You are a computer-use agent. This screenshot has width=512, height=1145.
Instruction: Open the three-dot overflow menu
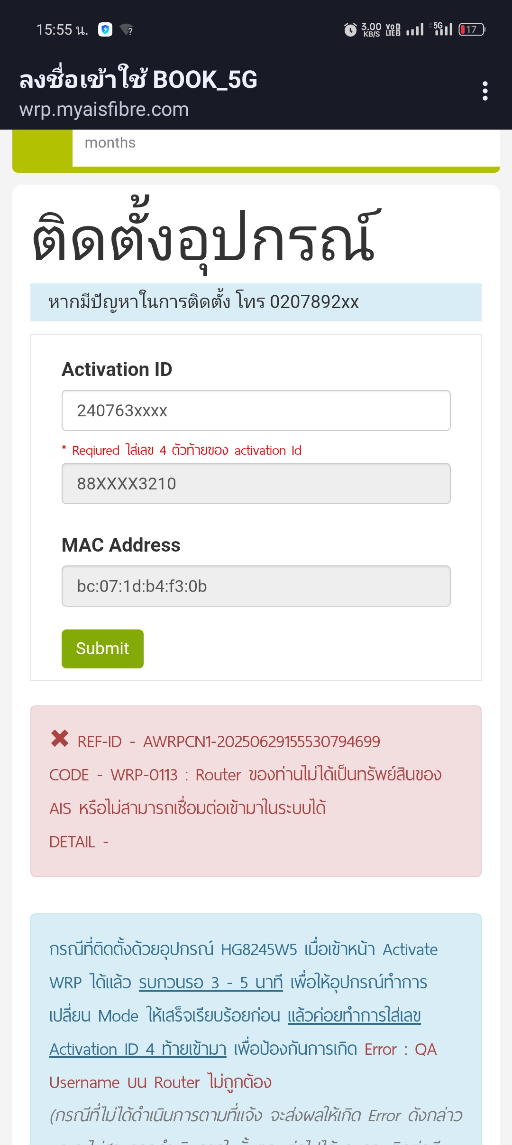485,91
